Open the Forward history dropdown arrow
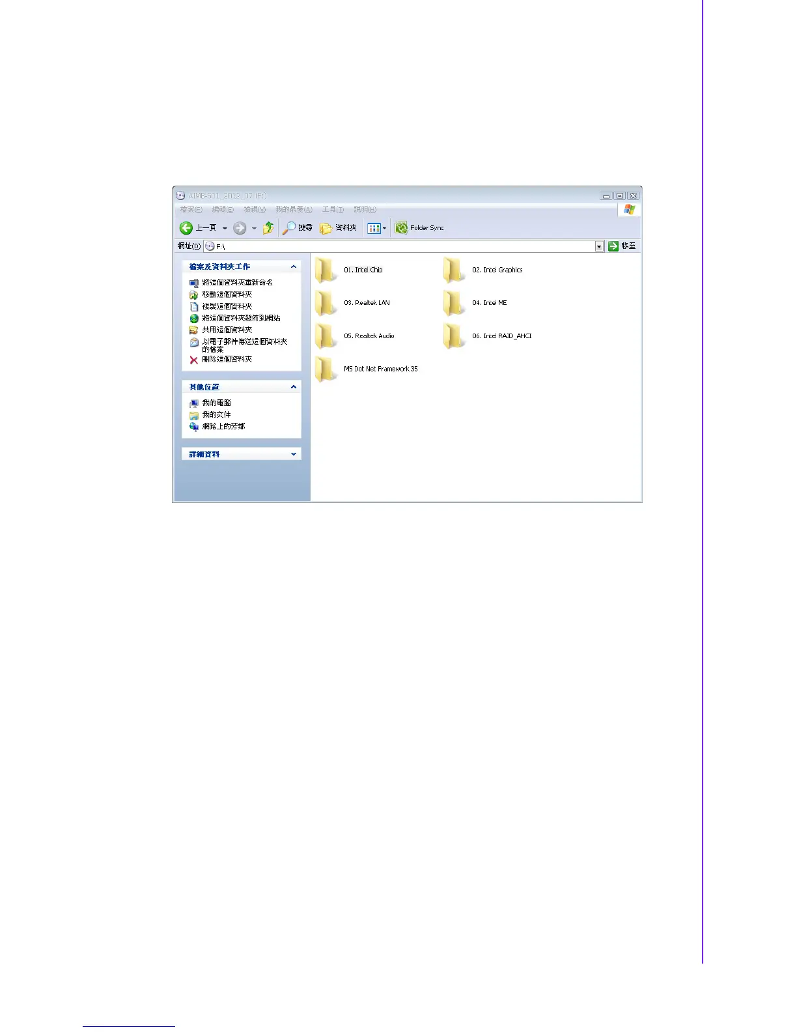This screenshot has height=1032, width=797. tap(254, 228)
